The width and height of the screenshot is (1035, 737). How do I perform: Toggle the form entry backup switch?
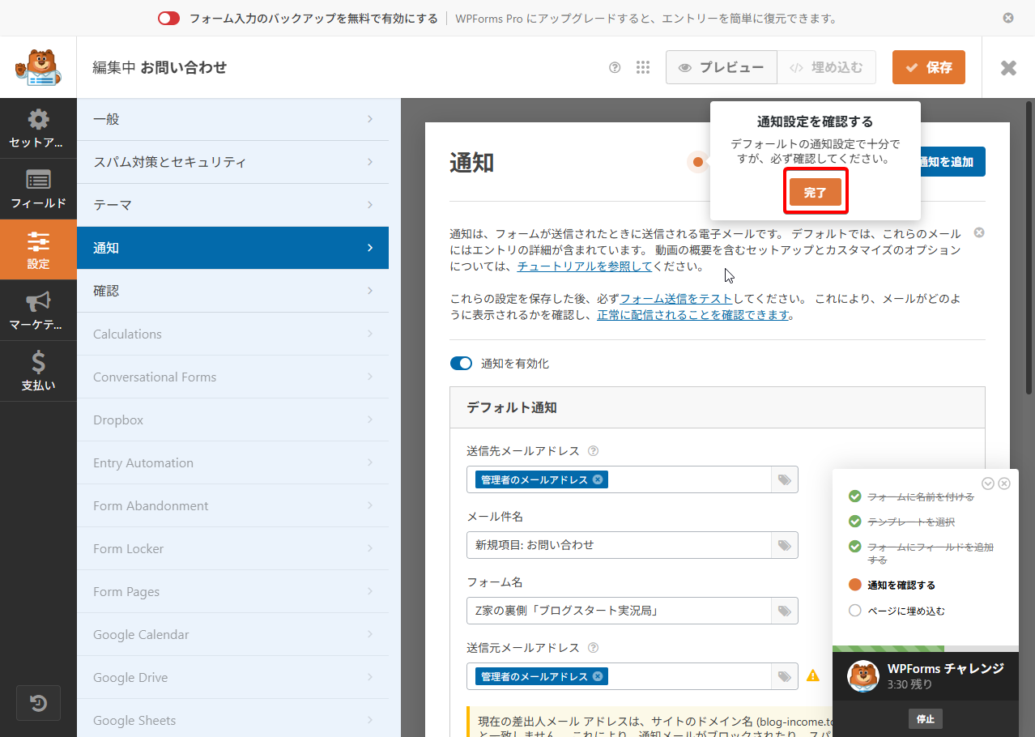click(x=168, y=19)
